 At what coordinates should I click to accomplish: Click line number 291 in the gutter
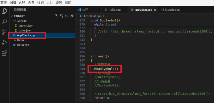click(x=82, y=77)
